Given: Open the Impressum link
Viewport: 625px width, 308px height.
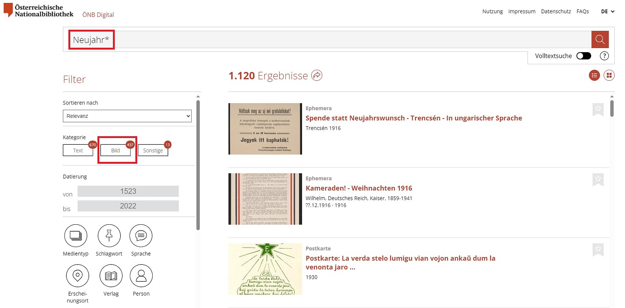Looking at the screenshot, I should [x=522, y=11].
